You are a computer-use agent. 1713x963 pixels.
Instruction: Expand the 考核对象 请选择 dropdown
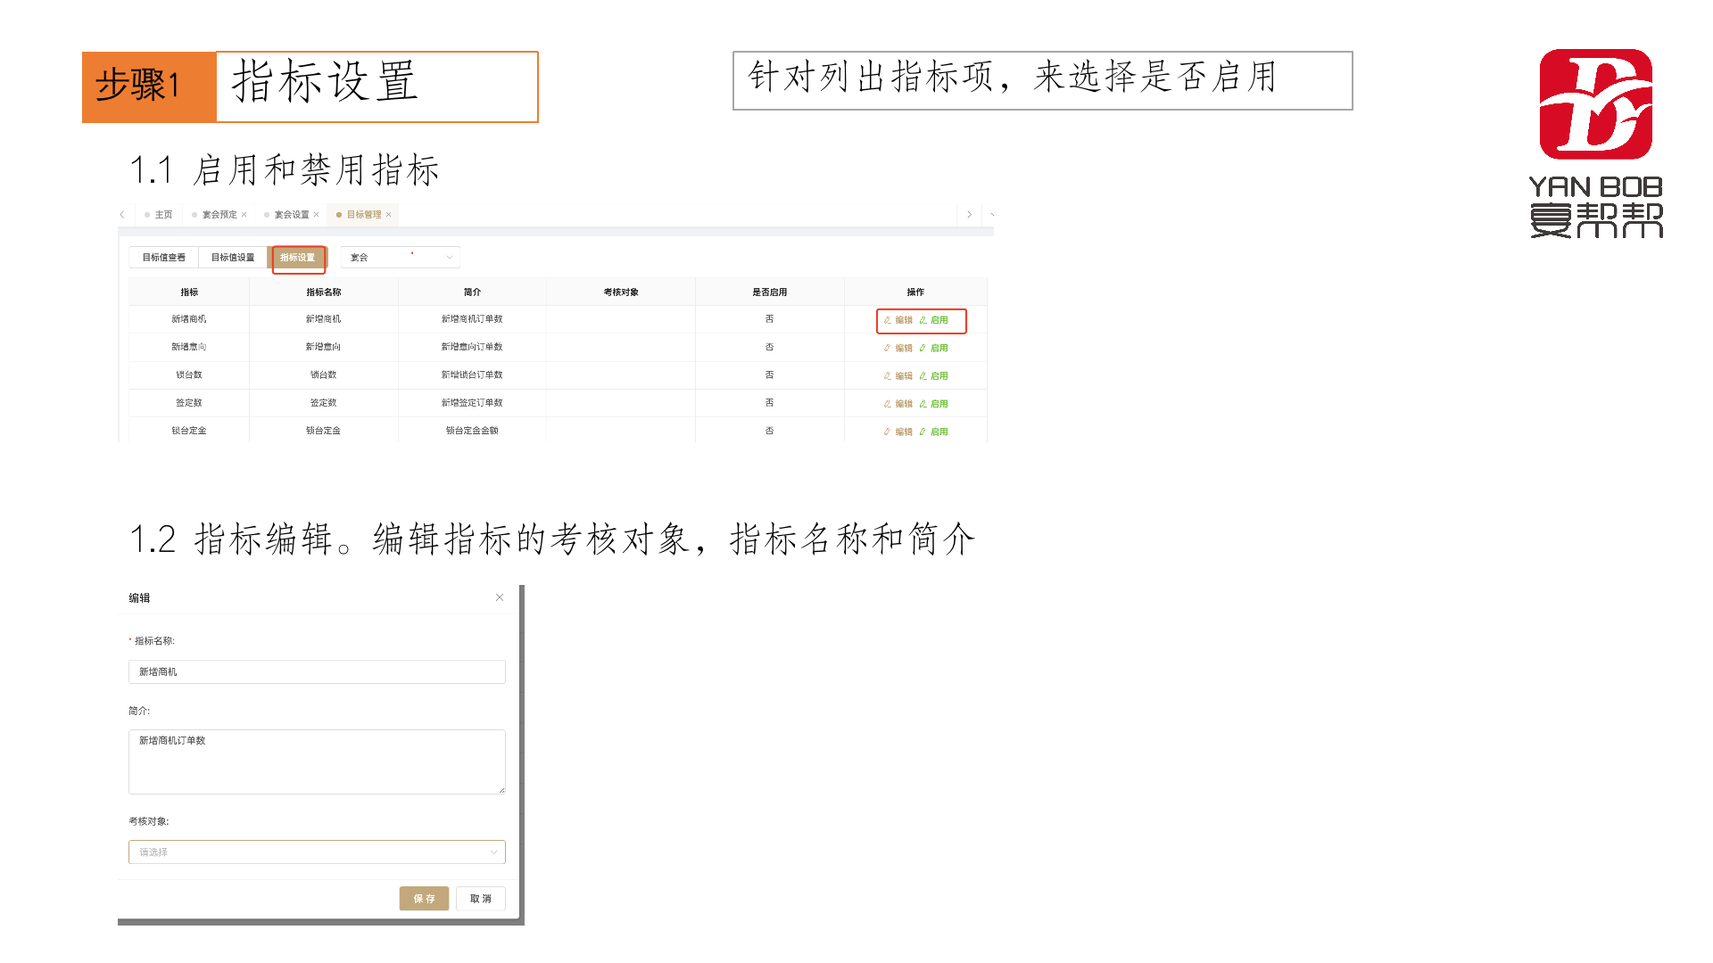pyautogui.click(x=317, y=852)
